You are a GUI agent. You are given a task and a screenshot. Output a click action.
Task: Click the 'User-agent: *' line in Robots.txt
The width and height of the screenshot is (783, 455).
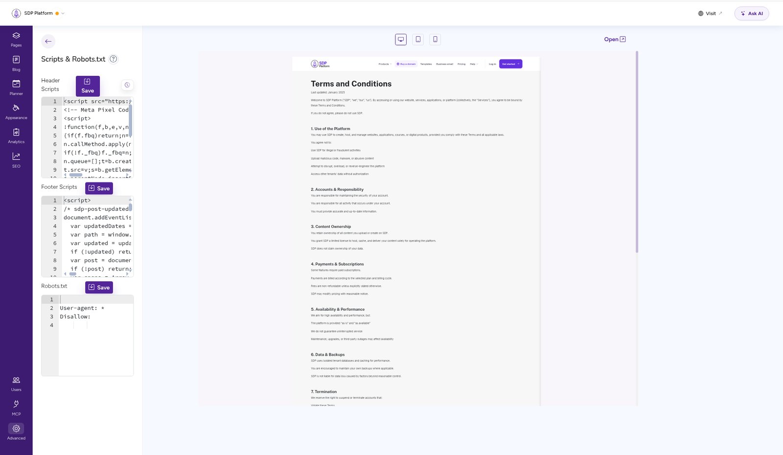click(82, 308)
